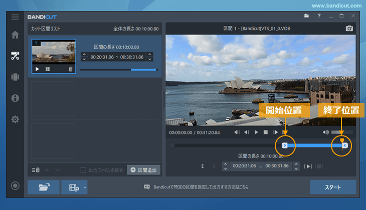Click the 区間追加 button
Viewport: 366px width, 210px height.
click(143, 170)
